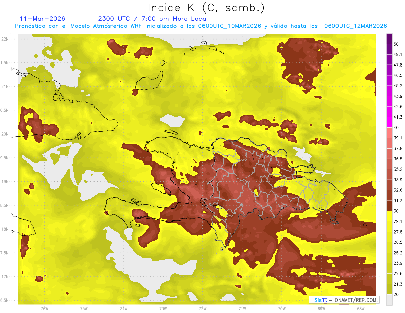Click the "22.6" legend value
This screenshot has width=405, height=313.
(x=398, y=274)
